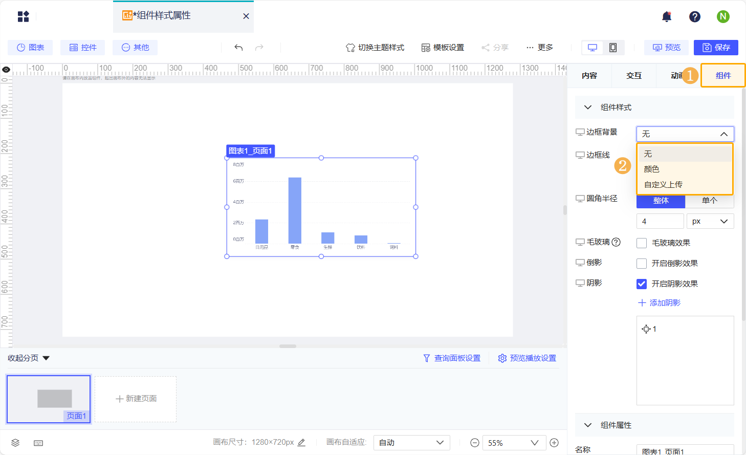Open the 边框背景 dropdown
This screenshot has width=746, height=455.
[x=685, y=134]
